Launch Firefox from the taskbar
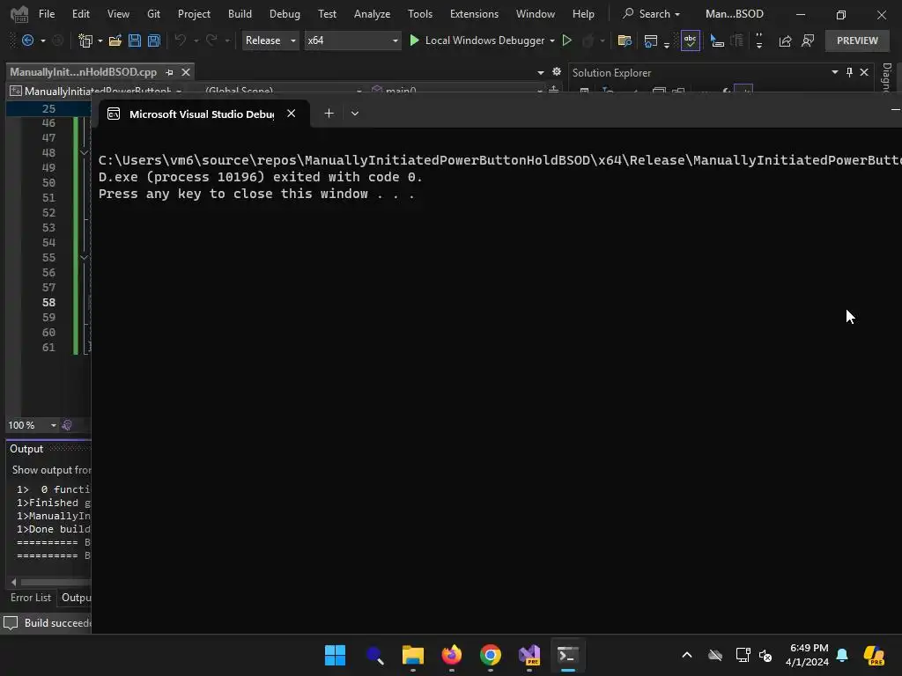Screen dimensions: 902x676 (x=452, y=655)
